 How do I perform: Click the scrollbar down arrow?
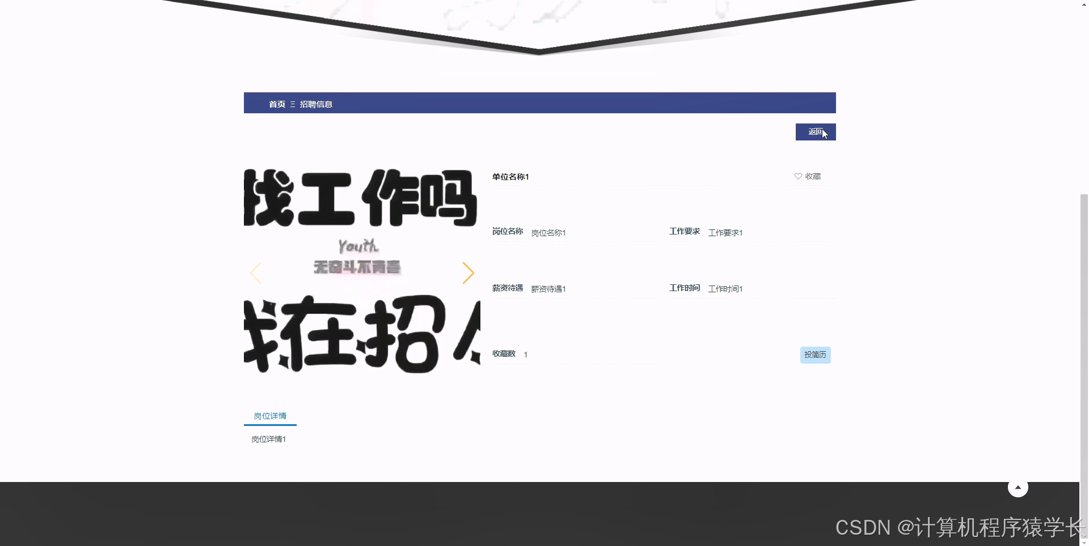click(x=1083, y=541)
